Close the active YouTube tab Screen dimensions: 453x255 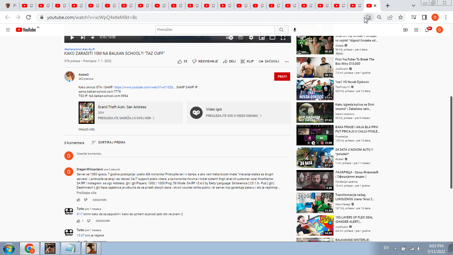375,6
